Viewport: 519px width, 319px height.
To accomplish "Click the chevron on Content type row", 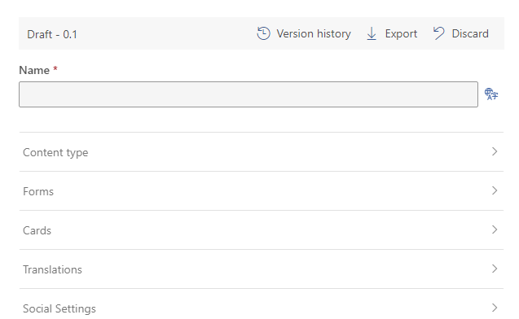I will click(x=495, y=151).
